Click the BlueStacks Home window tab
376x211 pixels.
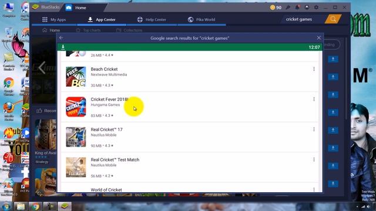coord(83,8)
